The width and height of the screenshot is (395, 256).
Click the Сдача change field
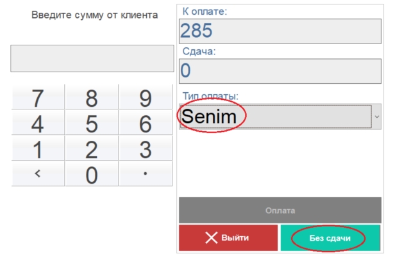pyautogui.click(x=280, y=70)
